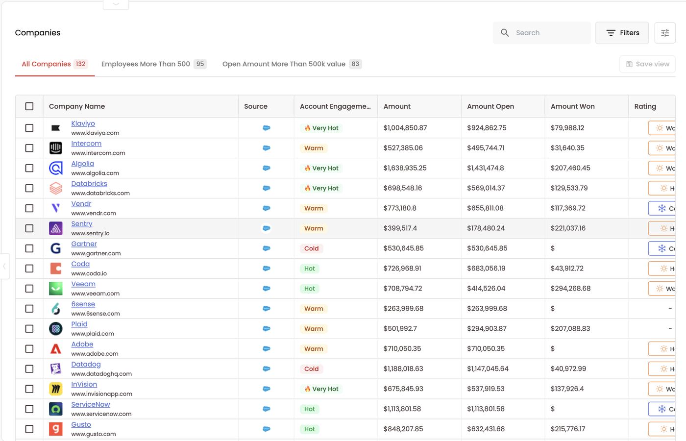The width and height of the screenshot is (686, 441).
Task: Open Open Amount More Than 500k value tab
Action: click(292, 64)
